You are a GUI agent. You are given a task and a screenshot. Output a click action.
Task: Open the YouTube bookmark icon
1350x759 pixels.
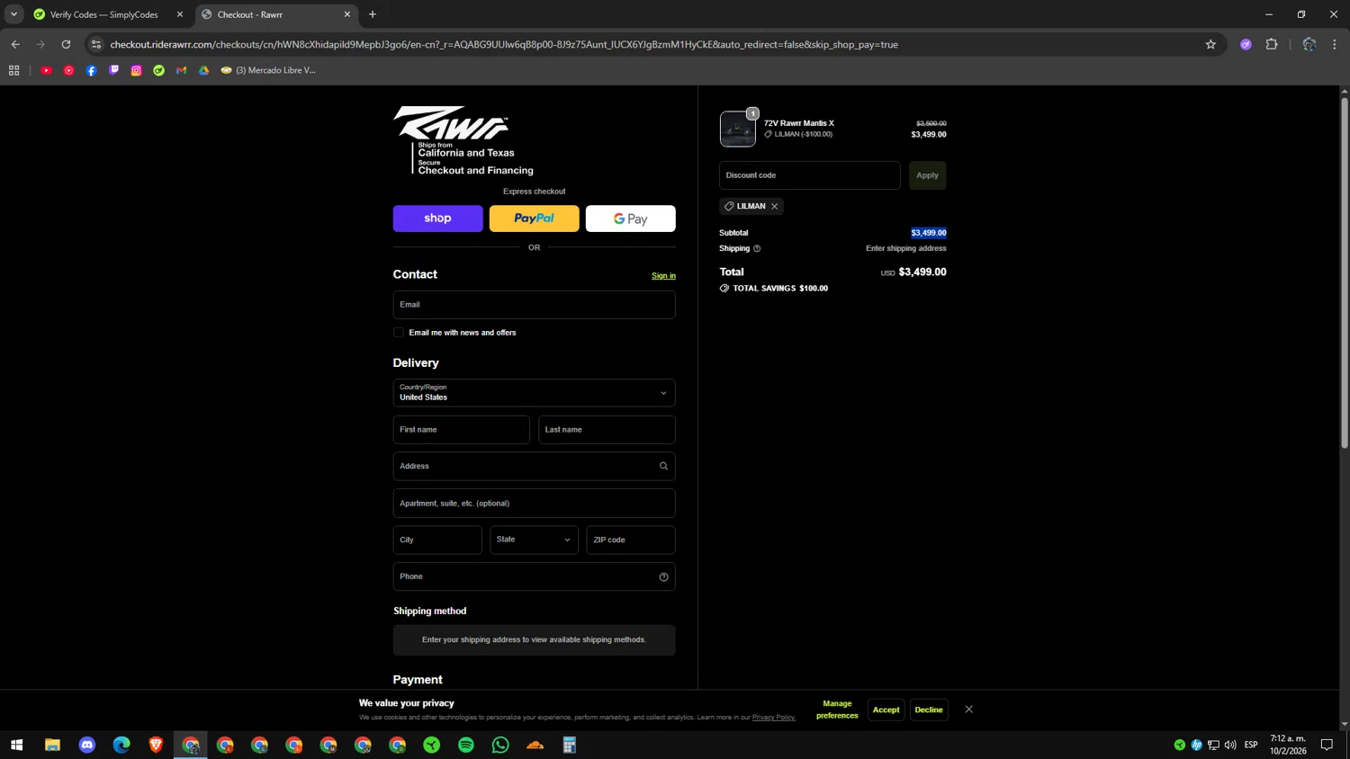46,70
